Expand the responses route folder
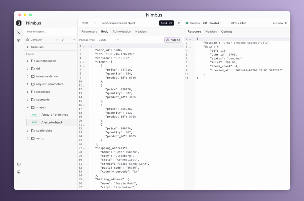This screenshot has width=304, height=201. click(x=28, y=92)
